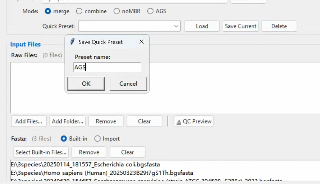Close the Save Quick Preset dialog
Viewport: 320px width, 184px height.
(141, 42)
